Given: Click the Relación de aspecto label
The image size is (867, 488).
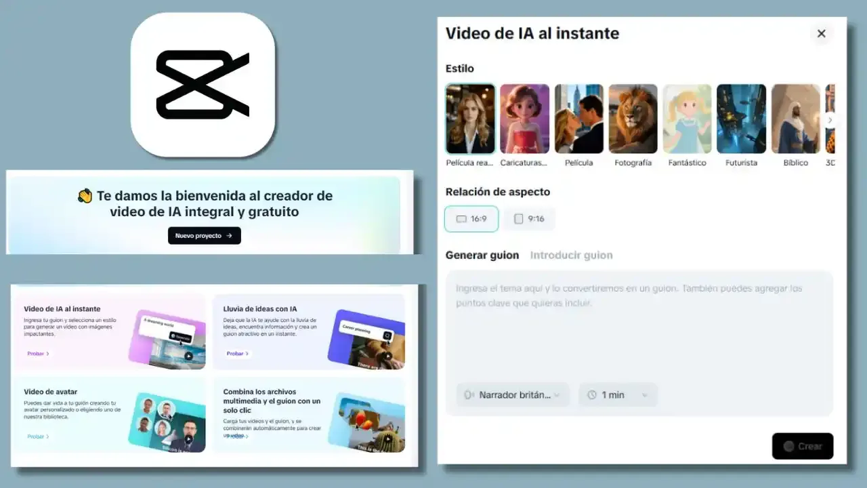Looking at the screenshot, I should pyautogui.click(x=498, y=192).
